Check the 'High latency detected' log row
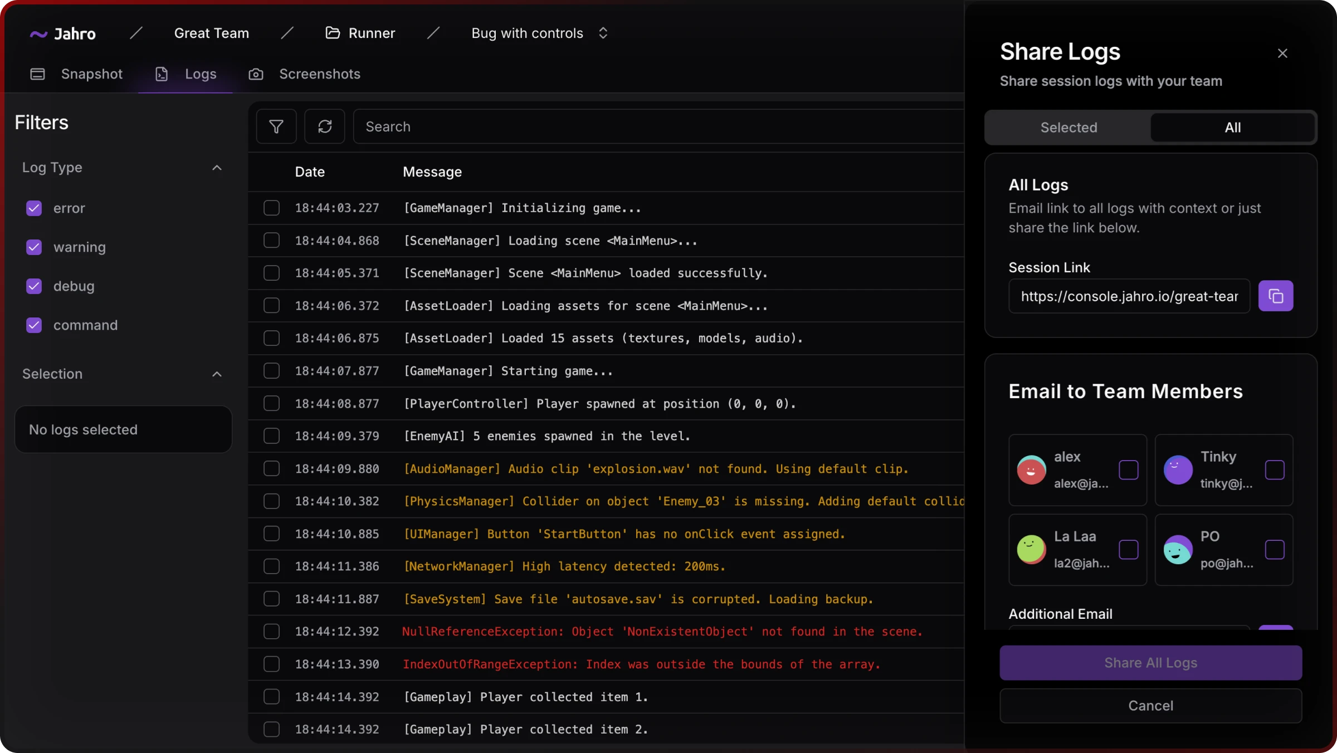 [271, 566]
